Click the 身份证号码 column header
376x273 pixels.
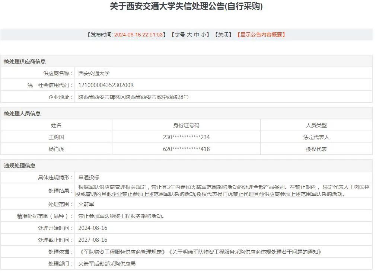[x=186, y=125]
